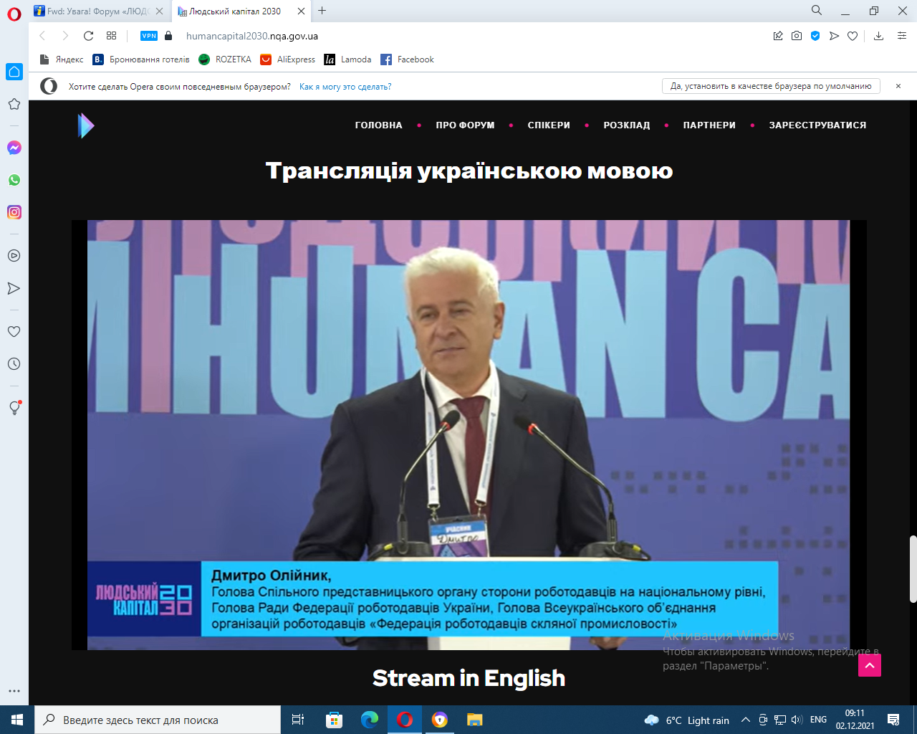Screen dimensions: 917x734
Task: Click 'Как я могу это сделать?' link
Action: click(345, 87)
